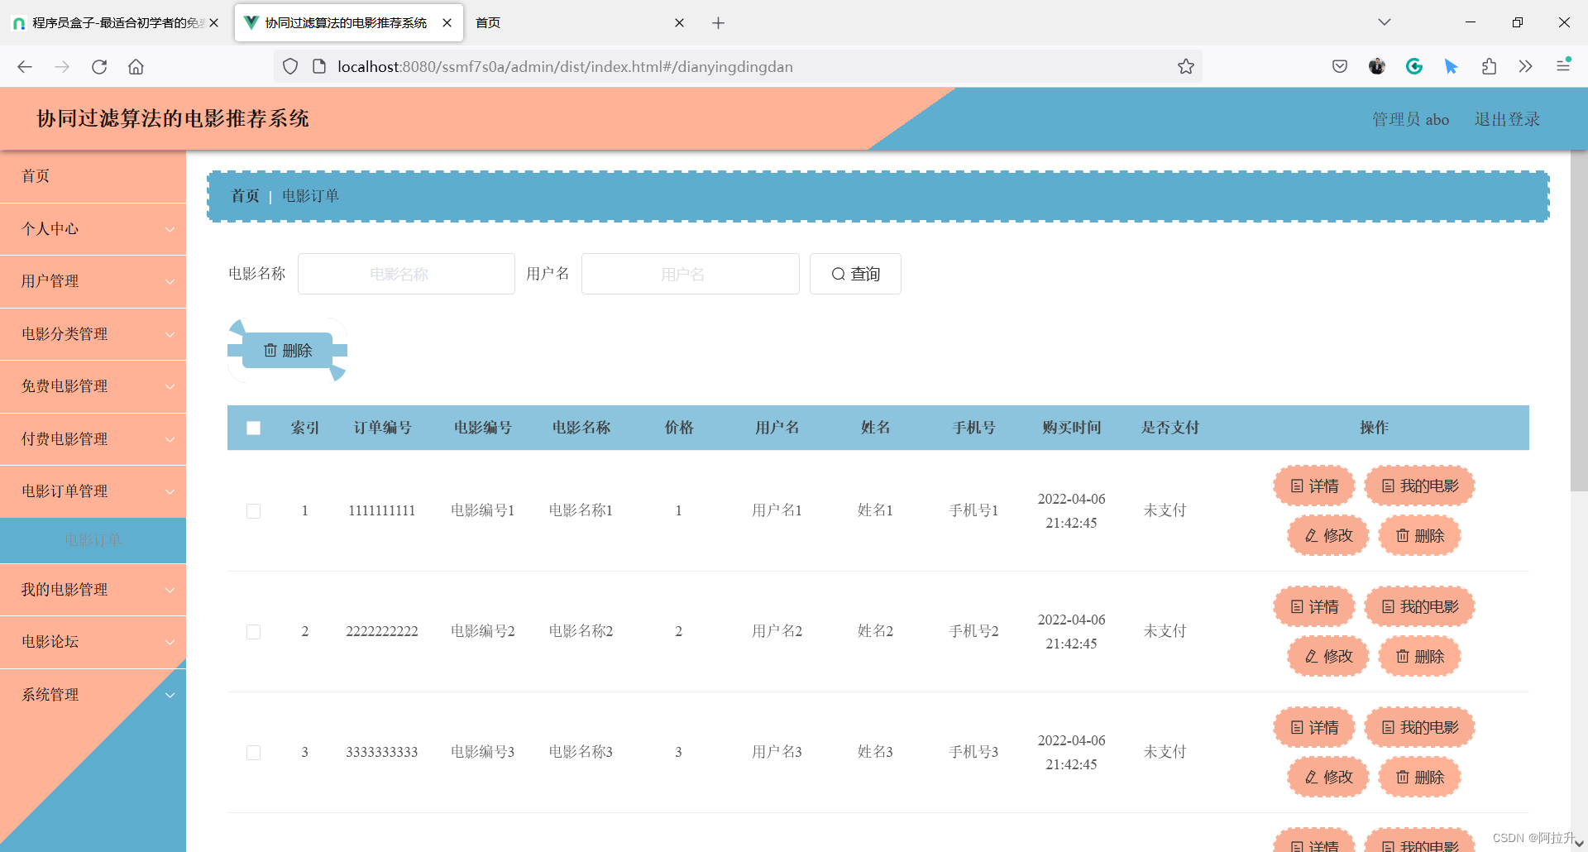Show more toolbar tools via double chevron
The height and width of the screenshot is (852, 1588).
[1526, 67]
